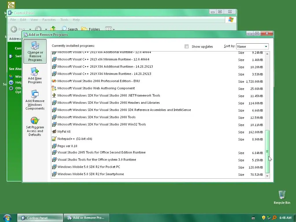Open the File menu in Control Panel
Viewport: 296px width, 222px height.
(x=13, y=20)
